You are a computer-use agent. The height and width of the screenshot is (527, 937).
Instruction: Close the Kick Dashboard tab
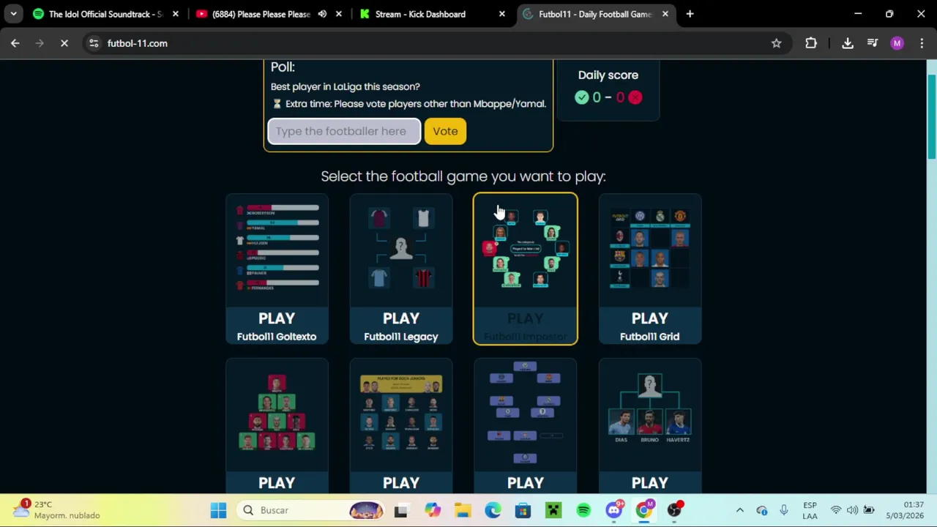point(501,14)
